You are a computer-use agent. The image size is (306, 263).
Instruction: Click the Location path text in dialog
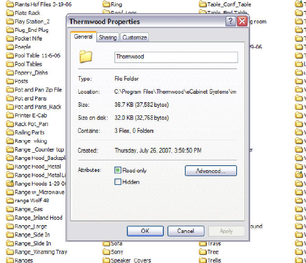[x=175, y=91]
